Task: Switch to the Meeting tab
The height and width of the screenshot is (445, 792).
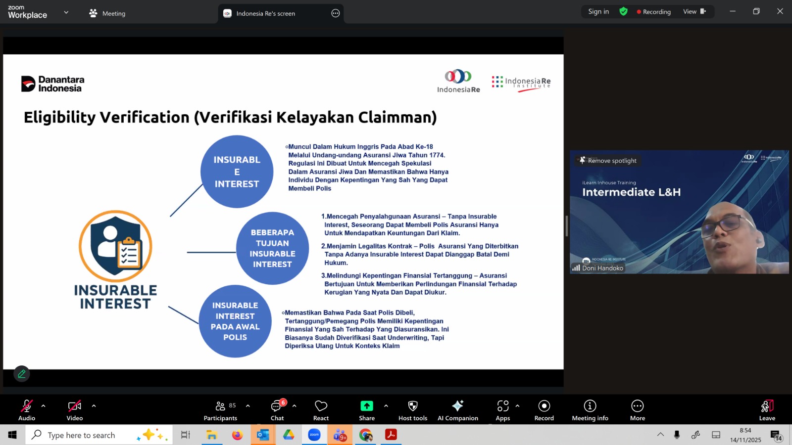Action: 107,13
